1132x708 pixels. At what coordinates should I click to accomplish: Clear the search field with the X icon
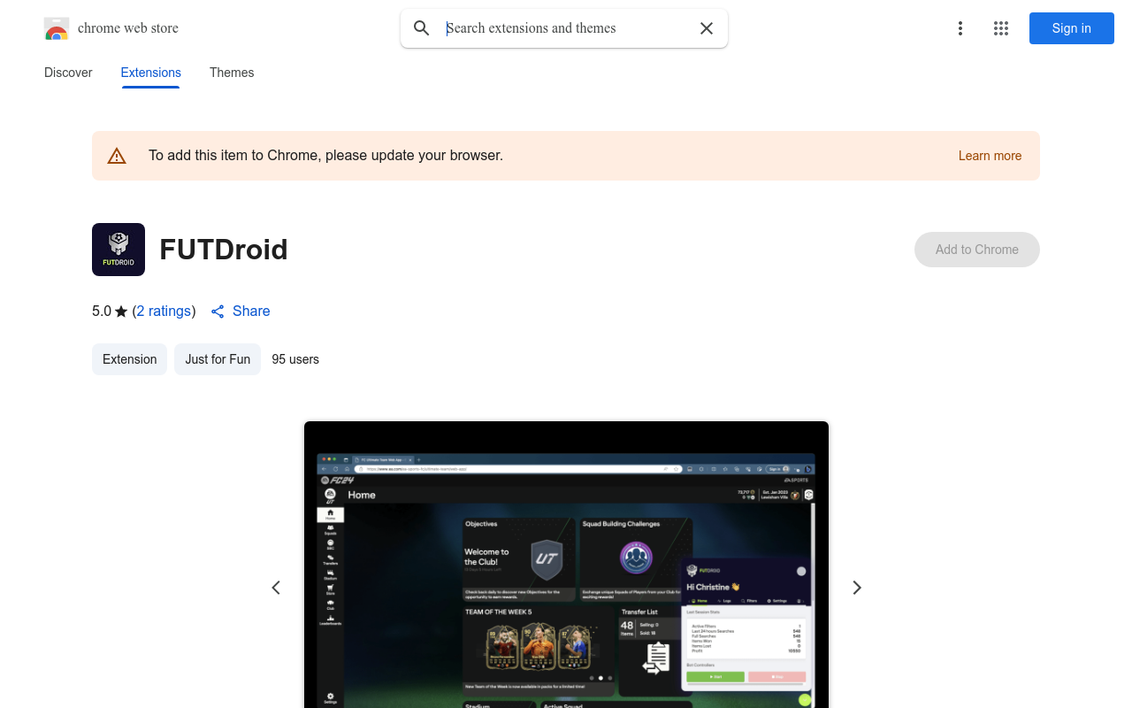click(707, 28)
